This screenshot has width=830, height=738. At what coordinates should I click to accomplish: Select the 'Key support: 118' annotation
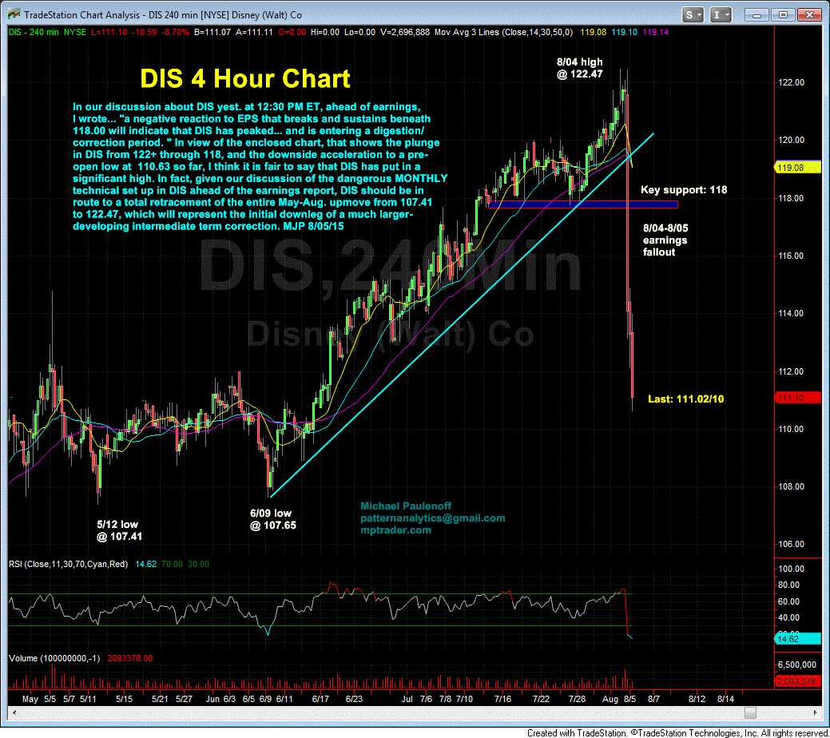(683, 189)
